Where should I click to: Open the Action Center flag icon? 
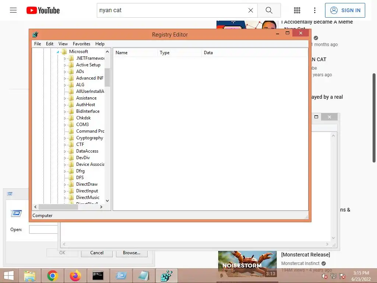coord(342,276)
